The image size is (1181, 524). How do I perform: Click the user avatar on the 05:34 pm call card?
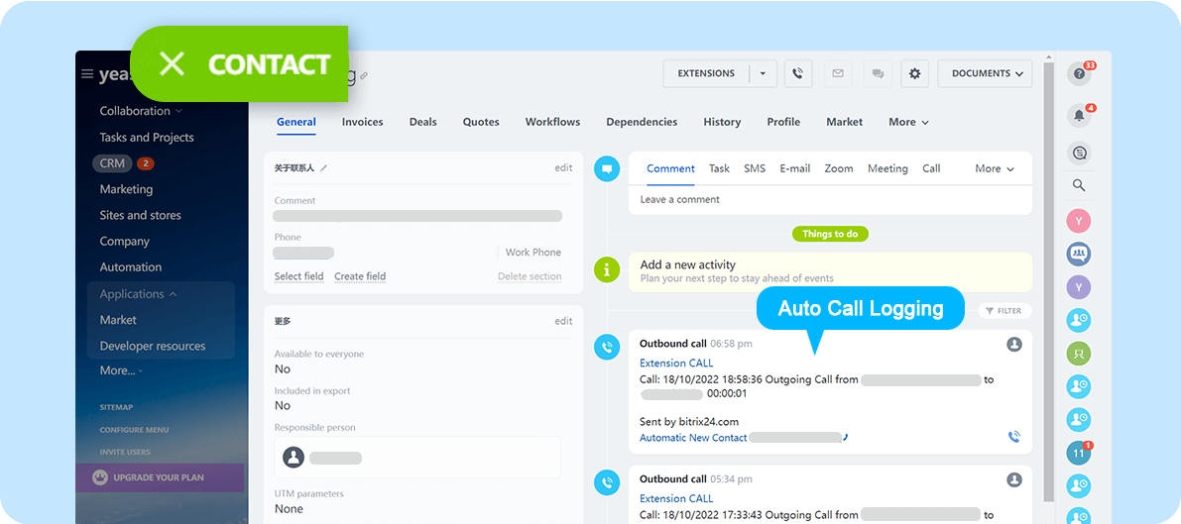1013,479
